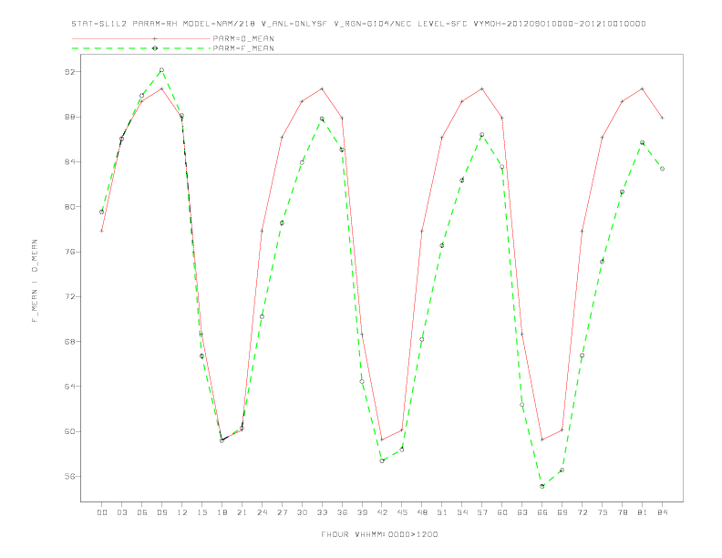
Task: Click the 39 forecast hour label
Action: point(362,512)
